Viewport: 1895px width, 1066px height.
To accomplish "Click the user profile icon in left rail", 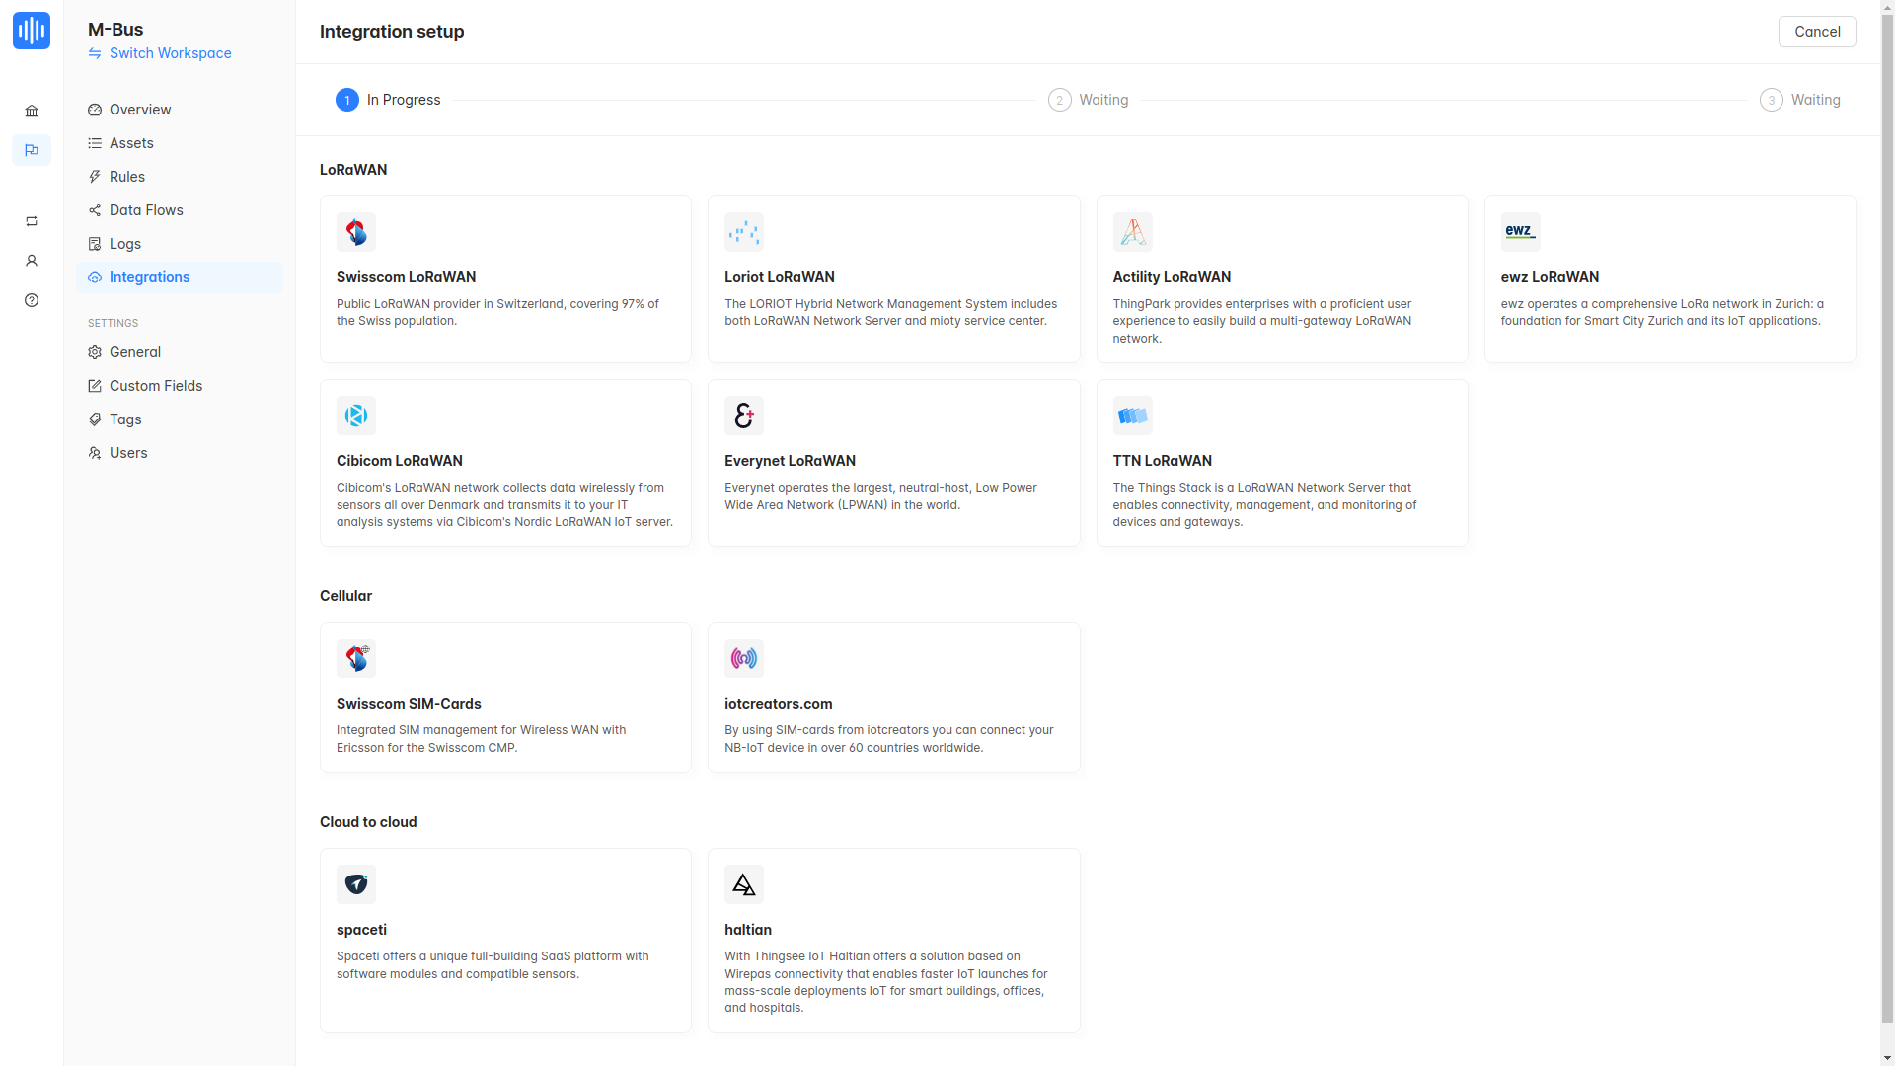I will point(32,261).
